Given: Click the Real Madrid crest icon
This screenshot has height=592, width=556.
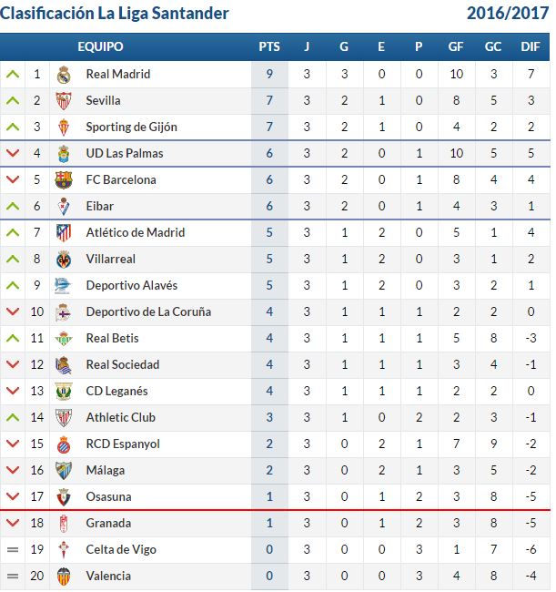Looking at the screenshot, I should (x=64, y=75).
